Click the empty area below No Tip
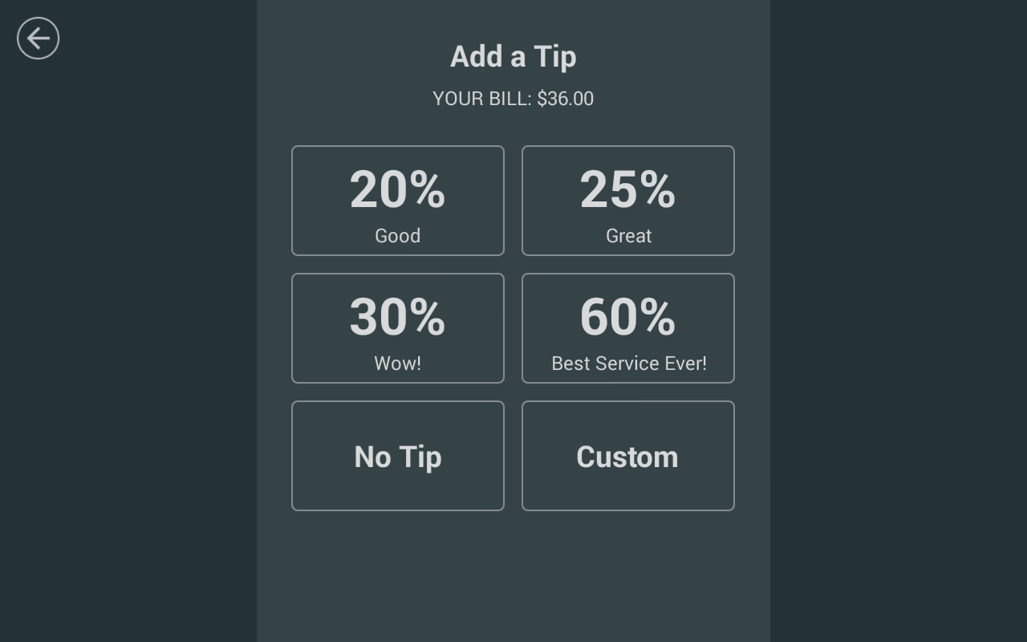 [x=397, y=570]
